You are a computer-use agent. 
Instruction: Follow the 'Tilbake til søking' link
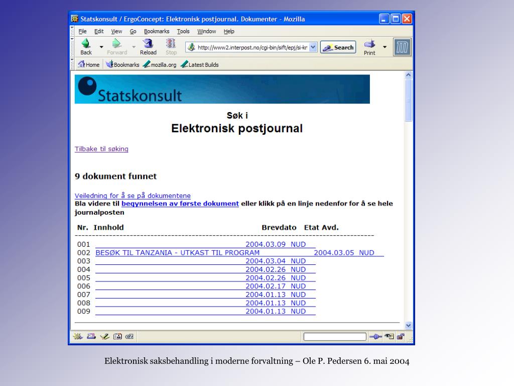click(101, 149)
